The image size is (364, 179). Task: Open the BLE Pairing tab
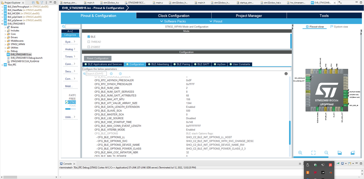click(181, 64)
